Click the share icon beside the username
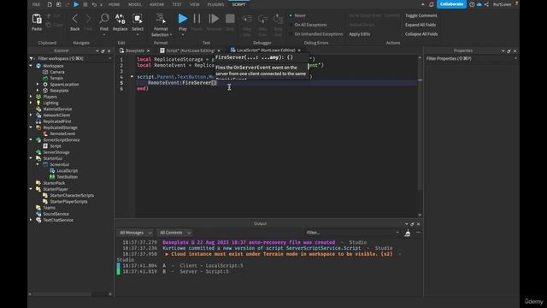Image resolution: width=547 pixels, height=308 pixels. tap(486, 4)
